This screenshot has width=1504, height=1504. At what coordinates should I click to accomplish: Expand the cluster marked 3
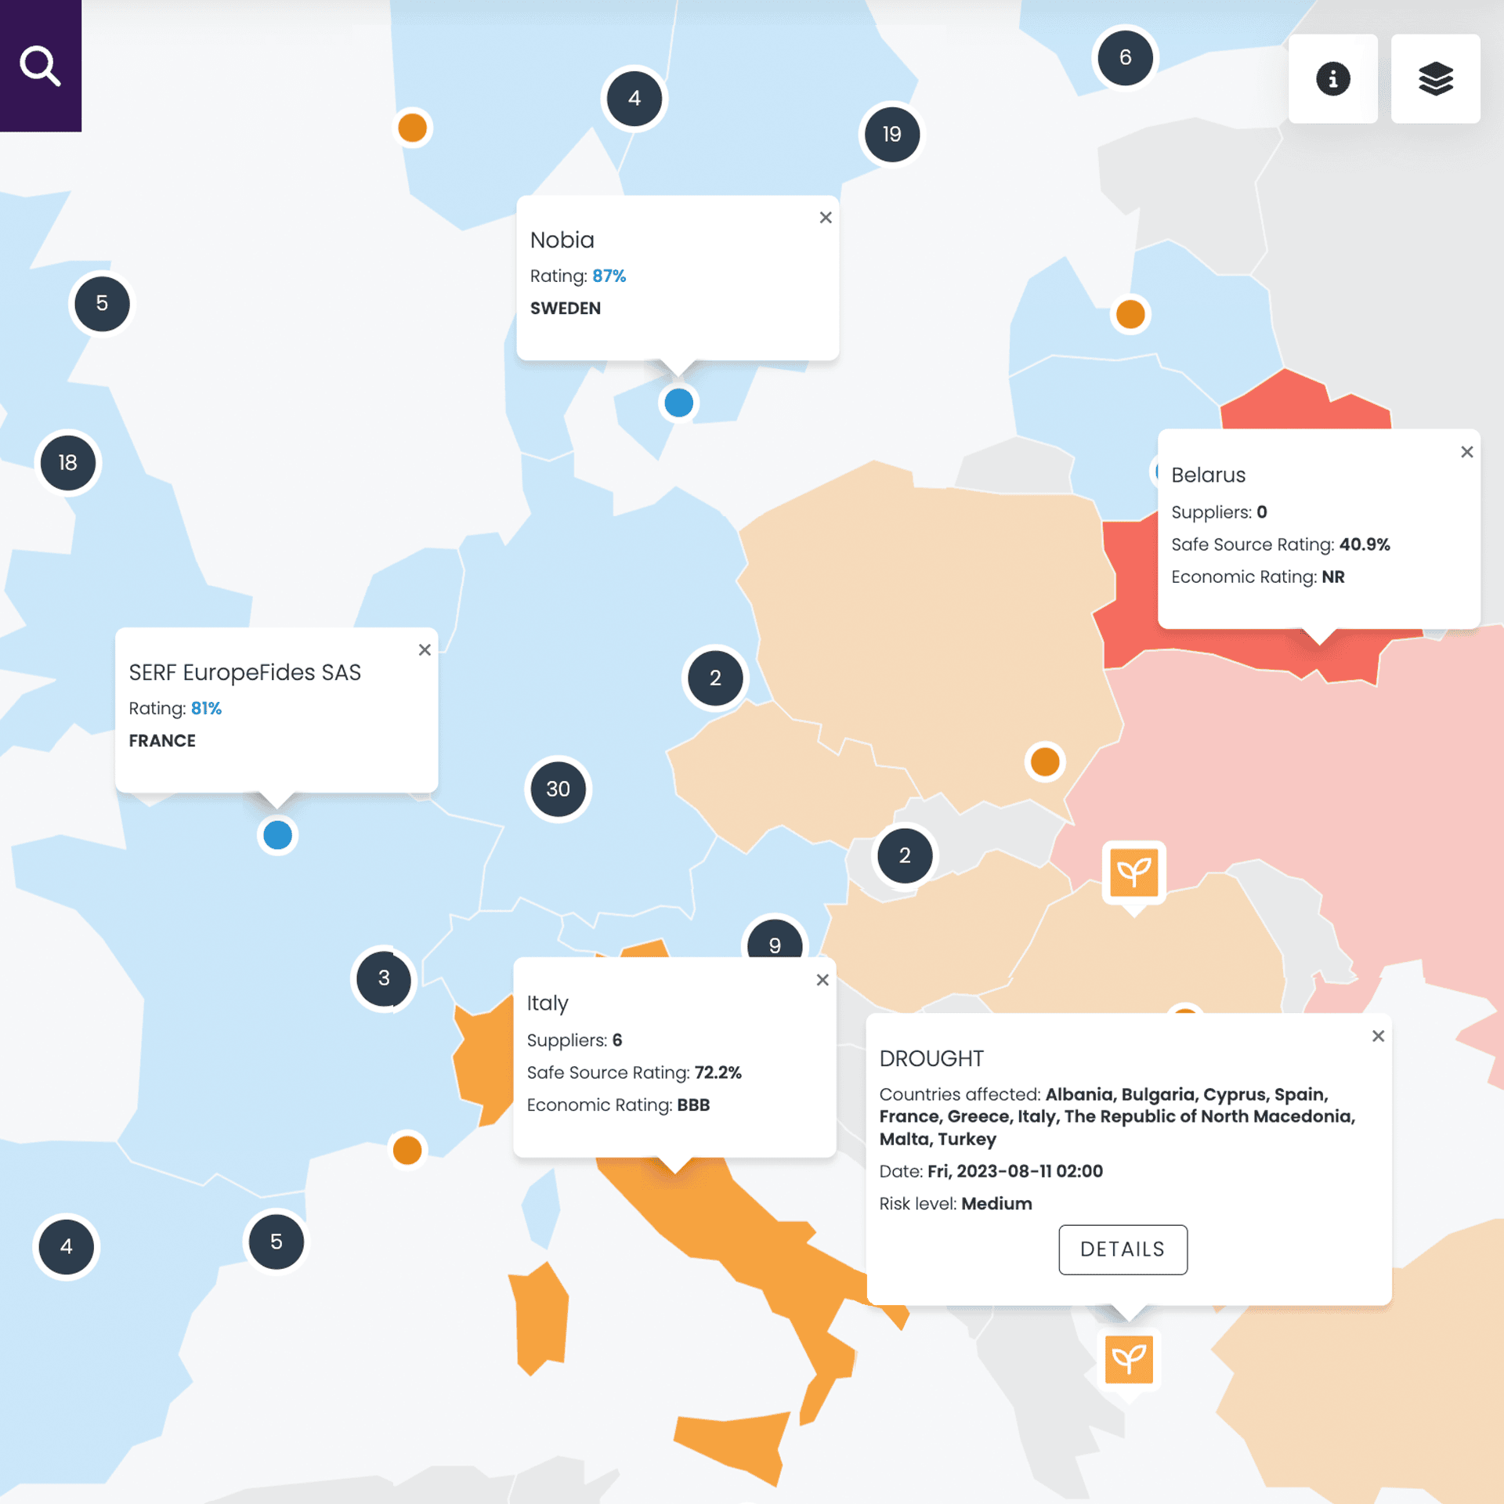pos(384,978)
